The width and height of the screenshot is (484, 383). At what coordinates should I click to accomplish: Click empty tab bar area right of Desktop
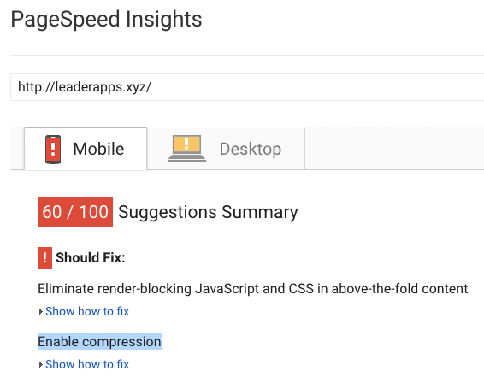pos(394,149)
